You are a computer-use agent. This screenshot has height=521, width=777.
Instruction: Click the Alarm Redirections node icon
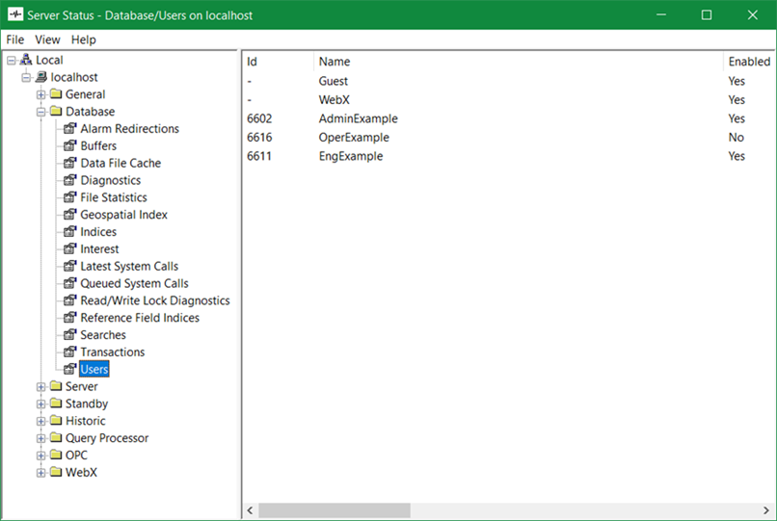[69, 129]
